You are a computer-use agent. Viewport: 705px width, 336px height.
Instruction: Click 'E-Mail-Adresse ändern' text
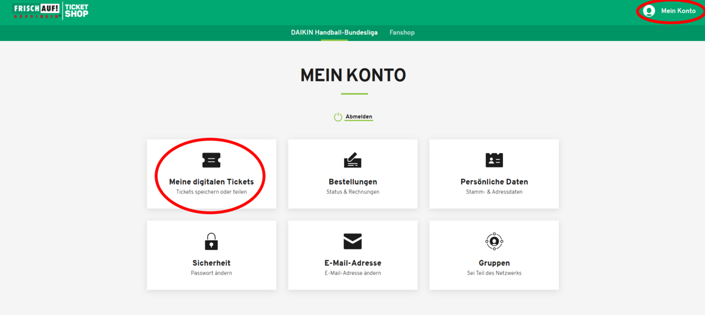[352, 273]
